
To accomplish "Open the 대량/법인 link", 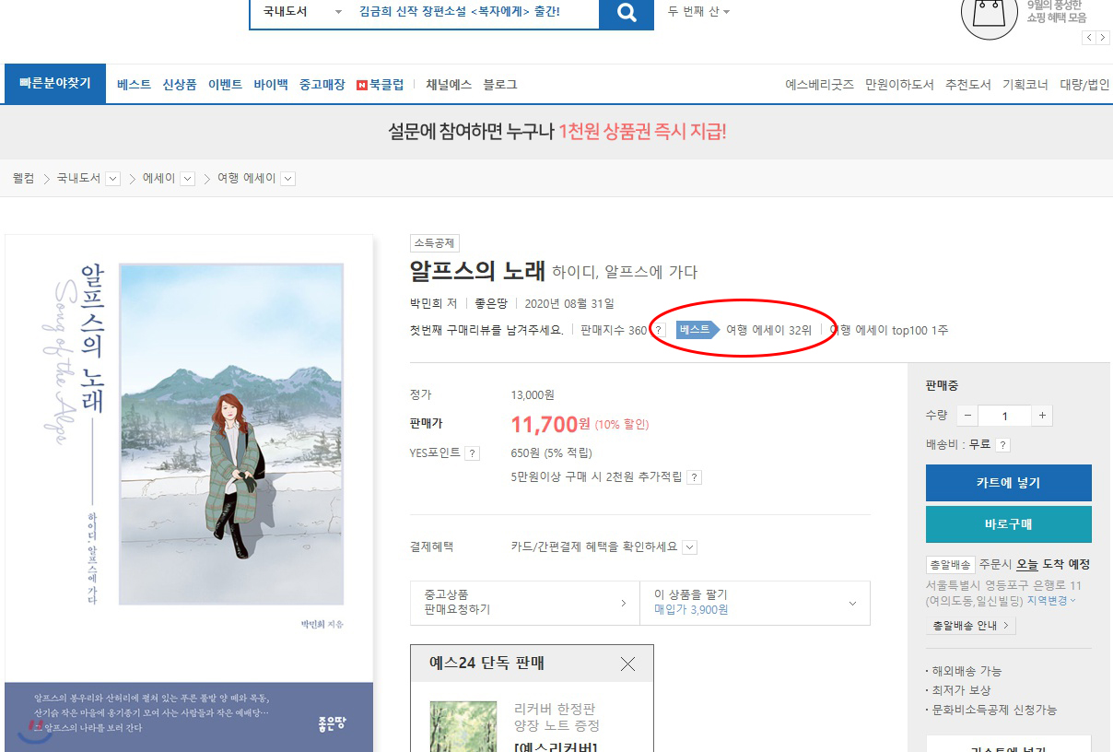I will 1085,85.
